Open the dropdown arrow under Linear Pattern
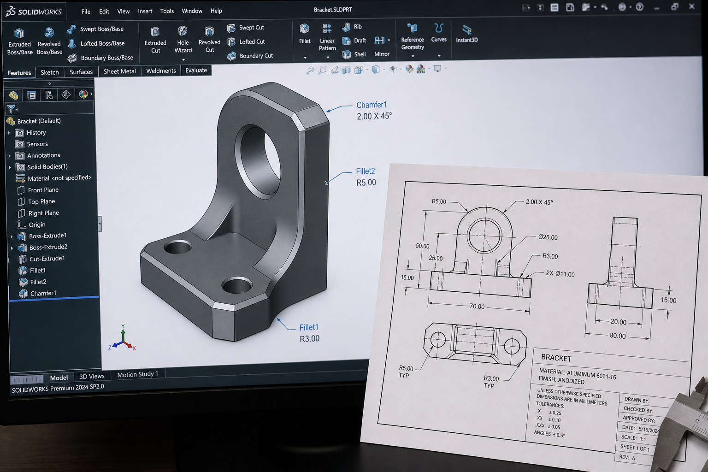 point(328,58)
